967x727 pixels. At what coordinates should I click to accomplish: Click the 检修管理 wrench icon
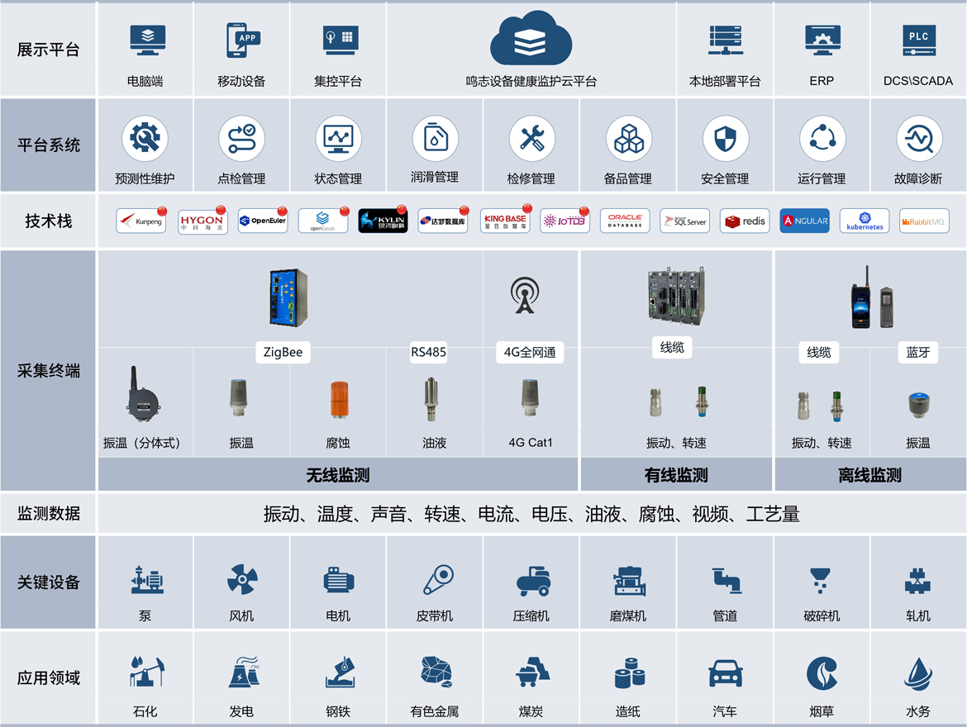point(531,139)
